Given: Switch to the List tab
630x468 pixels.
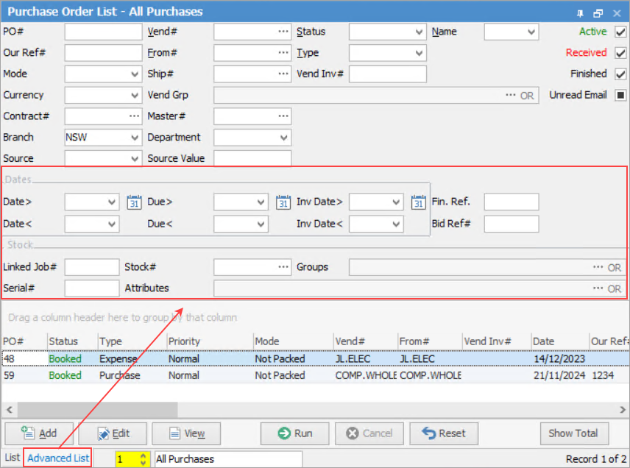Looking at the screenshot, I should [13, 458].
